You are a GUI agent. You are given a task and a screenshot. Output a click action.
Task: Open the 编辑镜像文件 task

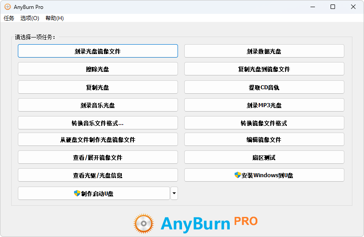[264, 139]
